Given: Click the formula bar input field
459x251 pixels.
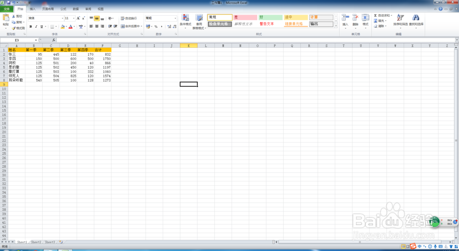Looking at the screenshot, I should [x=256, y=40].
